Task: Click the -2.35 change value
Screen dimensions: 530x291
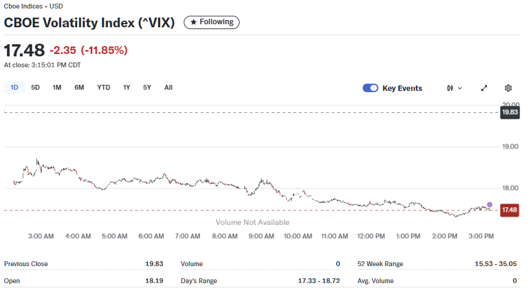Action: point(63,50)
